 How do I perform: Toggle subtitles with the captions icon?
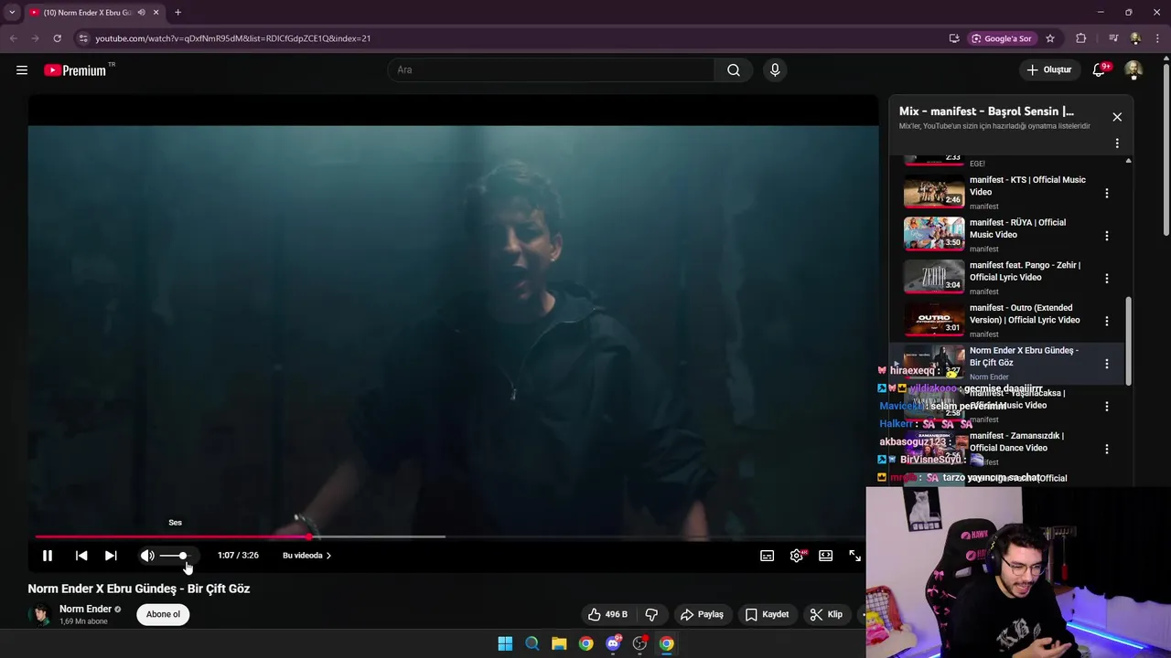[768, 556]
